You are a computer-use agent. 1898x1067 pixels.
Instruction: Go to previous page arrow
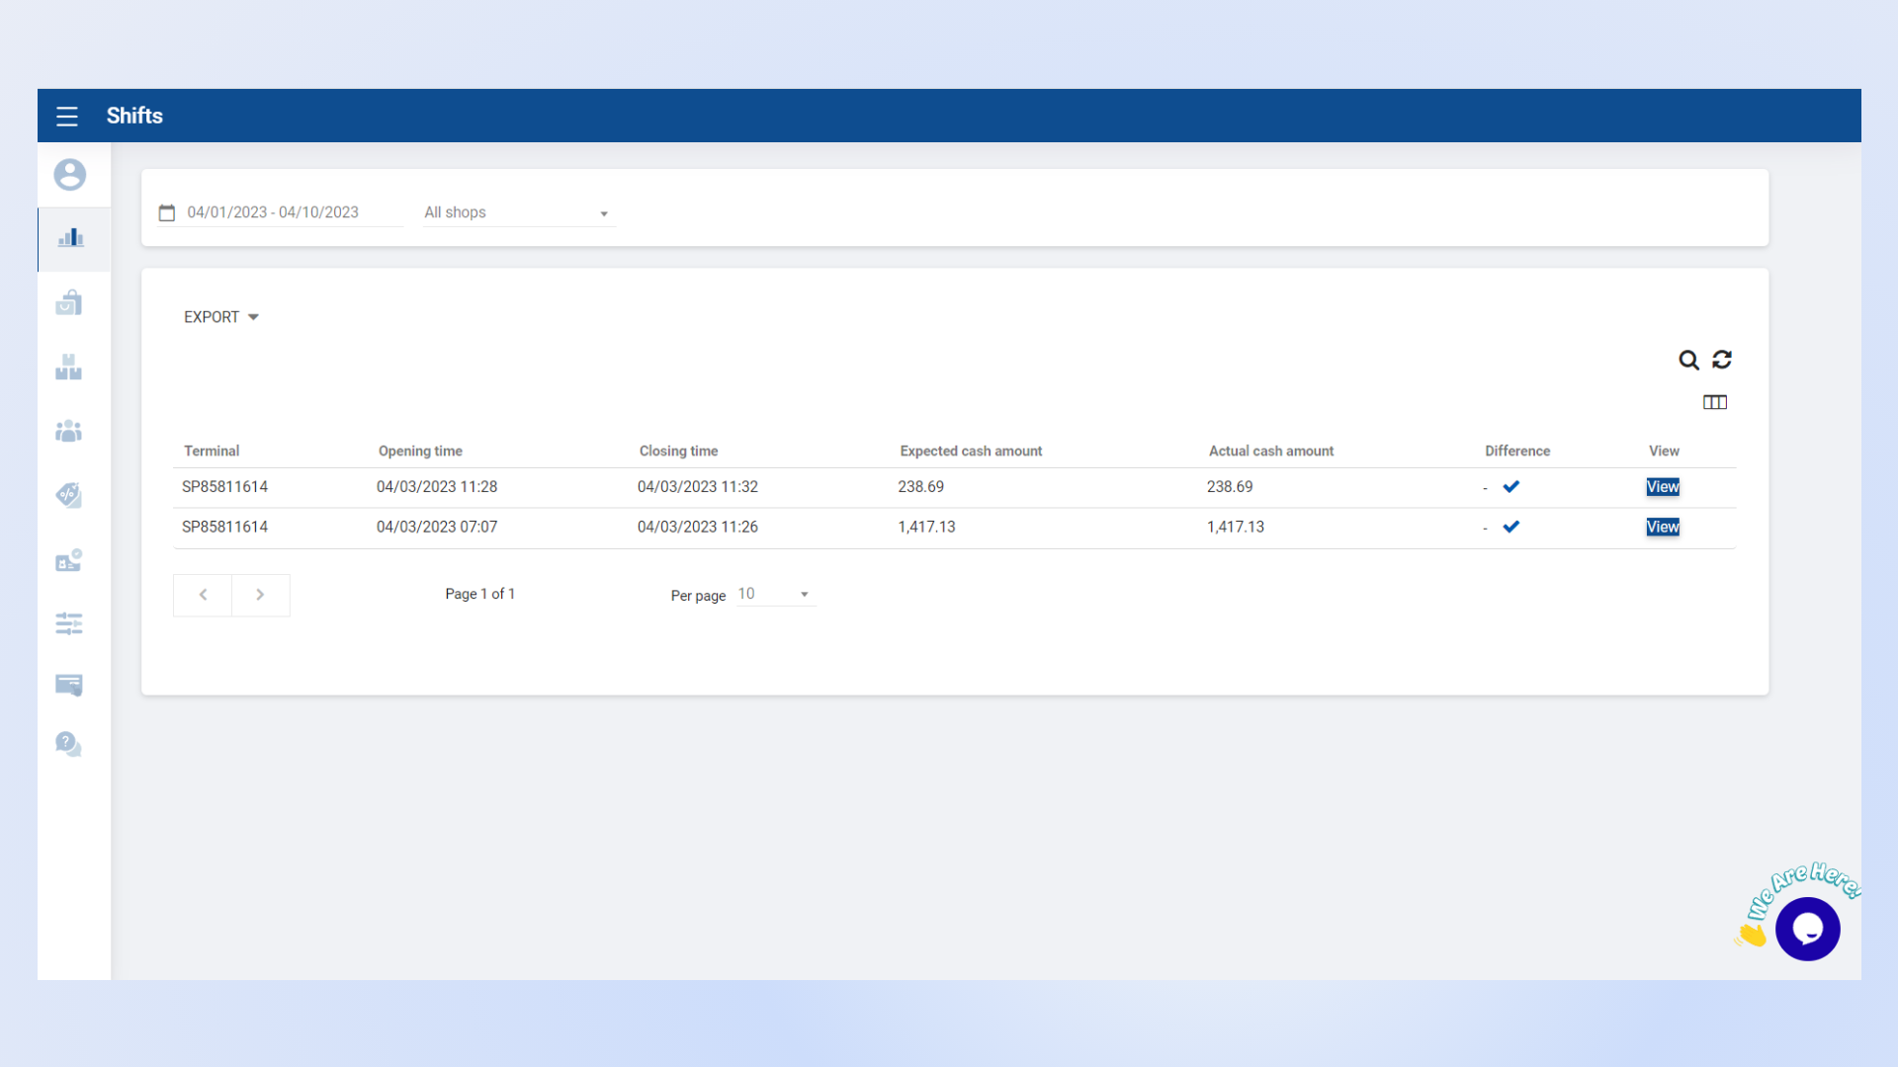coord(203,595)
